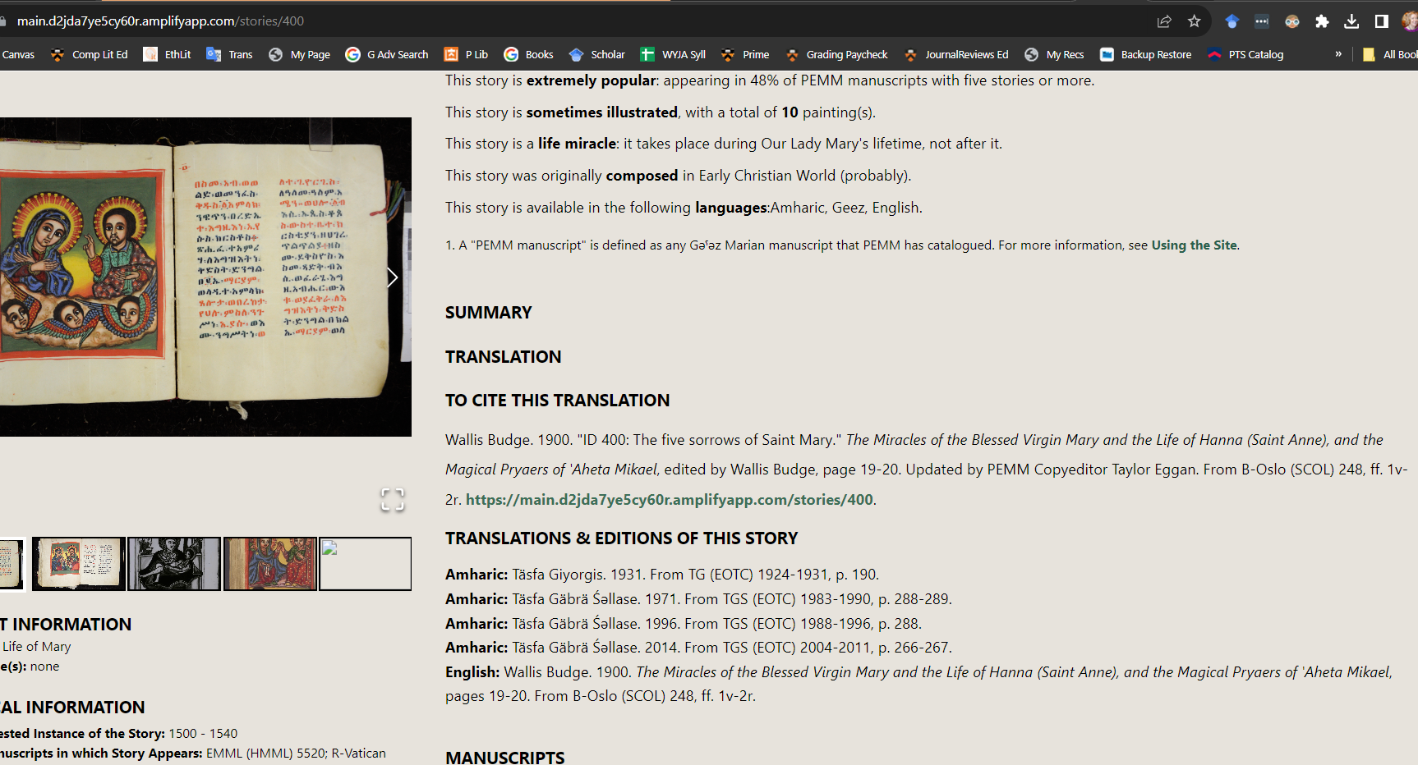1418x765 pixels.
Task: Open the password manager three-dots extension icon
Action: 1261,21
